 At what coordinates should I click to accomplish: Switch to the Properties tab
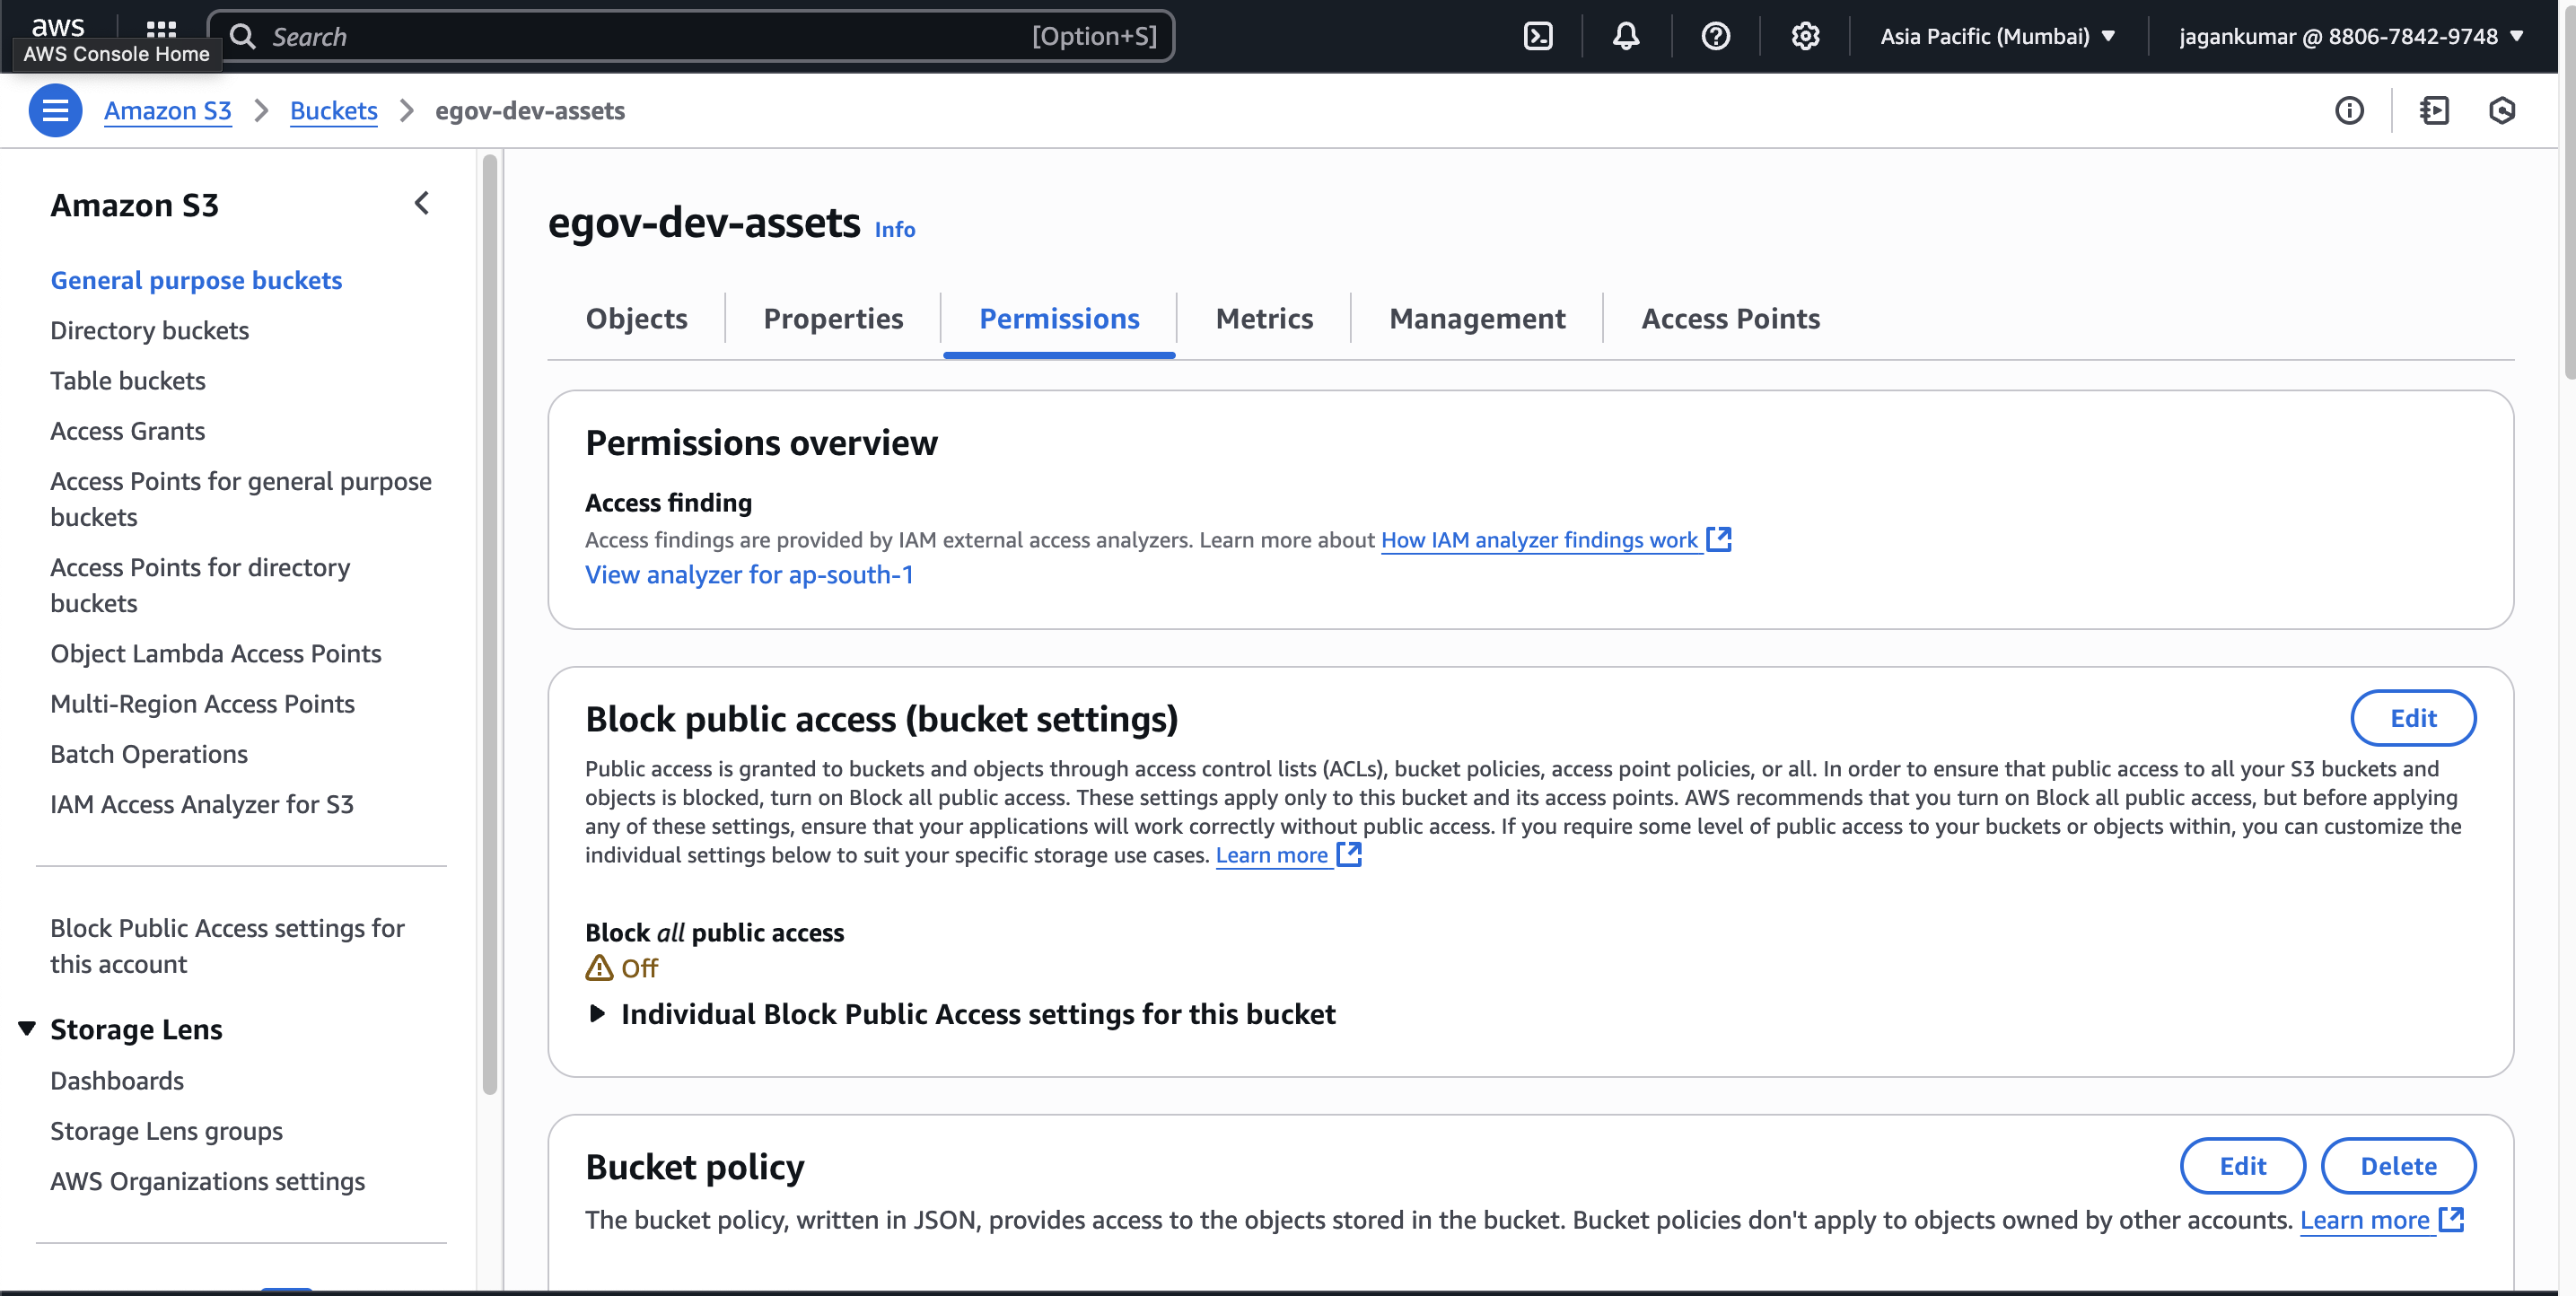833,318
